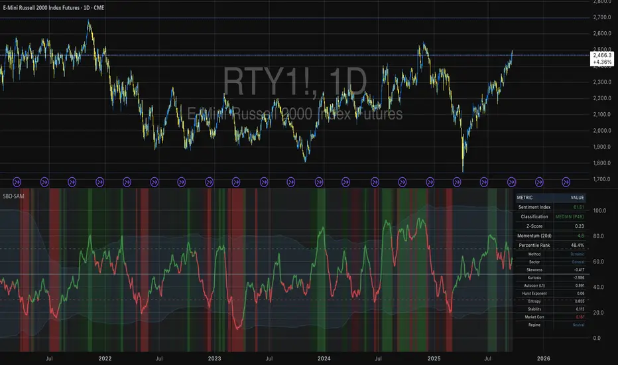
Task: Click the 2023 label on the time axis
Action: click(214, 358)
